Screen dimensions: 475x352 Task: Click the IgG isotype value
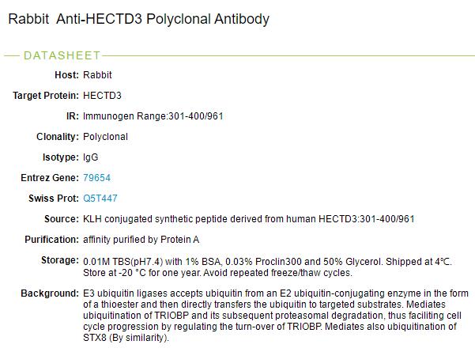coord(90,157)
